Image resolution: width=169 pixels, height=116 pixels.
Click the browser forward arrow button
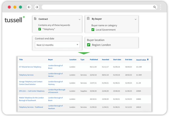pos(37,7)
